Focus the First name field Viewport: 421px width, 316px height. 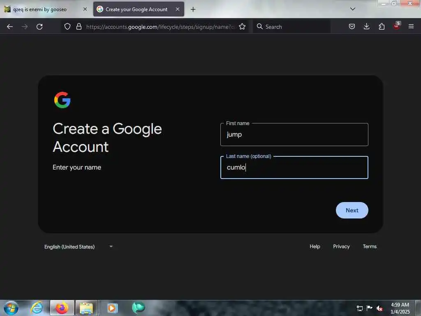click(294, 135)
